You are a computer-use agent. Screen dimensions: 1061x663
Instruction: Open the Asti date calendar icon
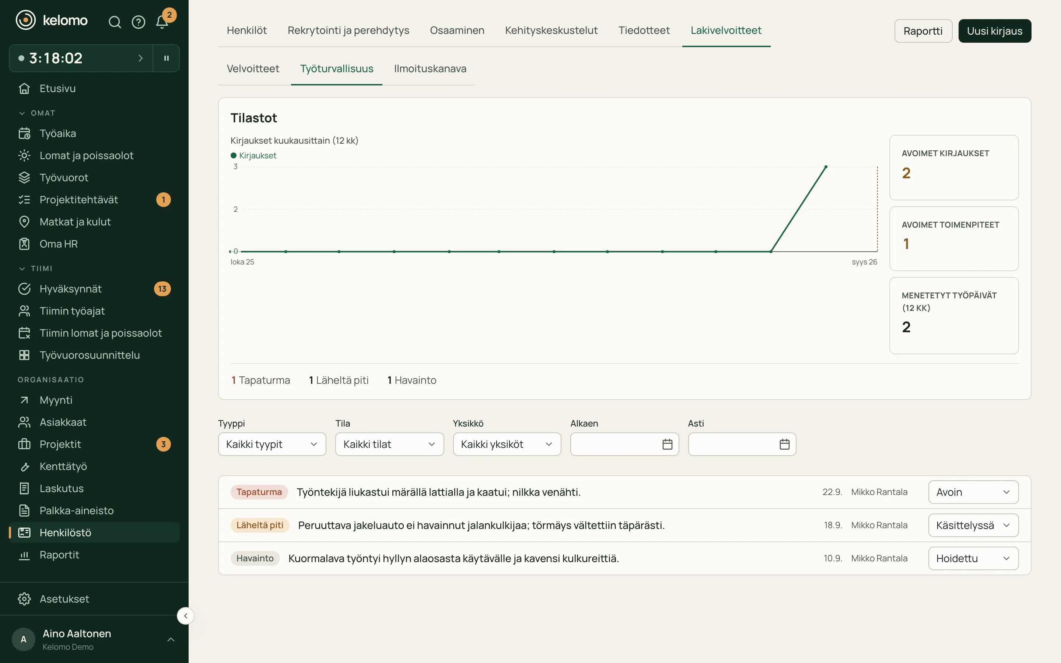784,444
